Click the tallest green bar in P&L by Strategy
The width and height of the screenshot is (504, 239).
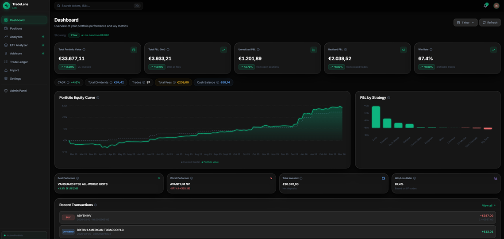pos(376,117)
